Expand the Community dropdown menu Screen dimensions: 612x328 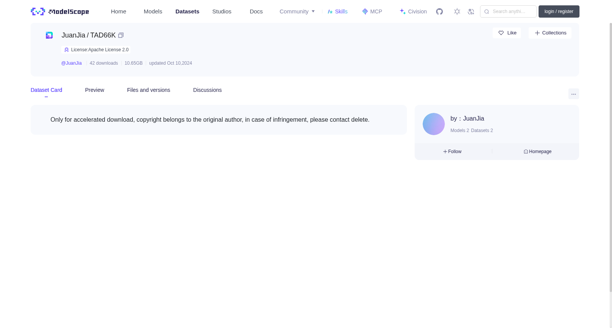coord(297,11)
